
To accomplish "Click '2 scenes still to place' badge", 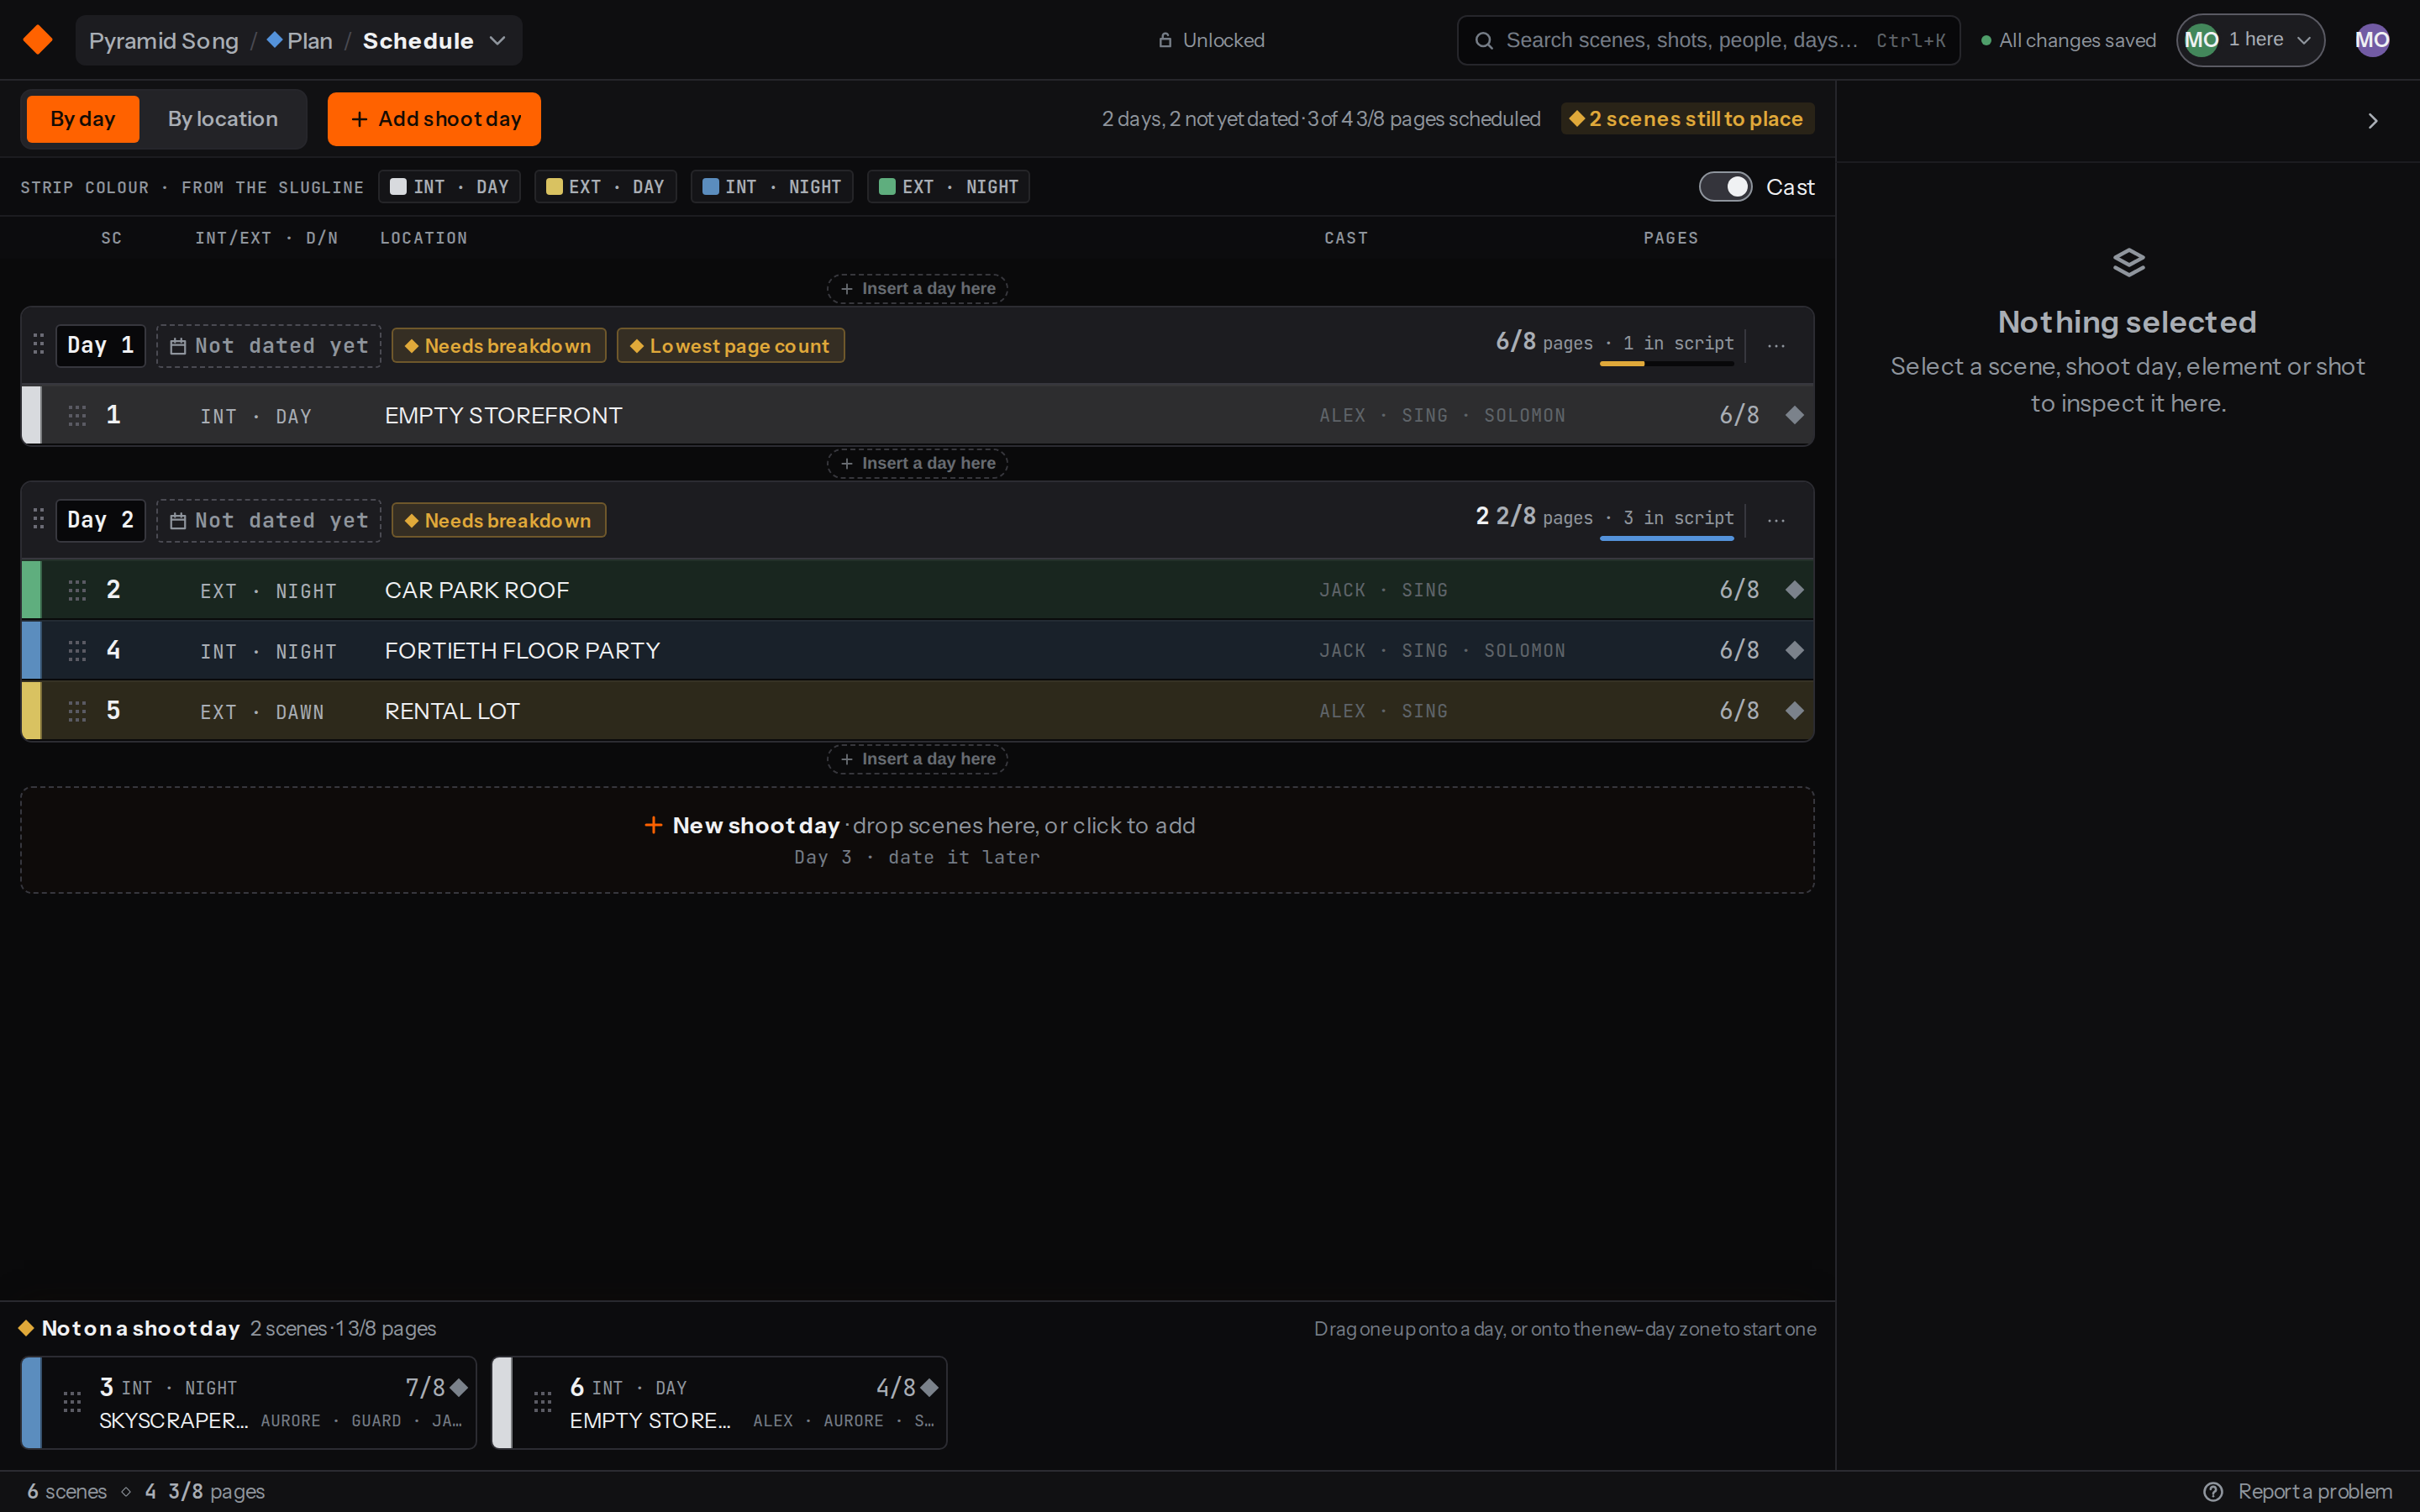I will pos(1687,119).
